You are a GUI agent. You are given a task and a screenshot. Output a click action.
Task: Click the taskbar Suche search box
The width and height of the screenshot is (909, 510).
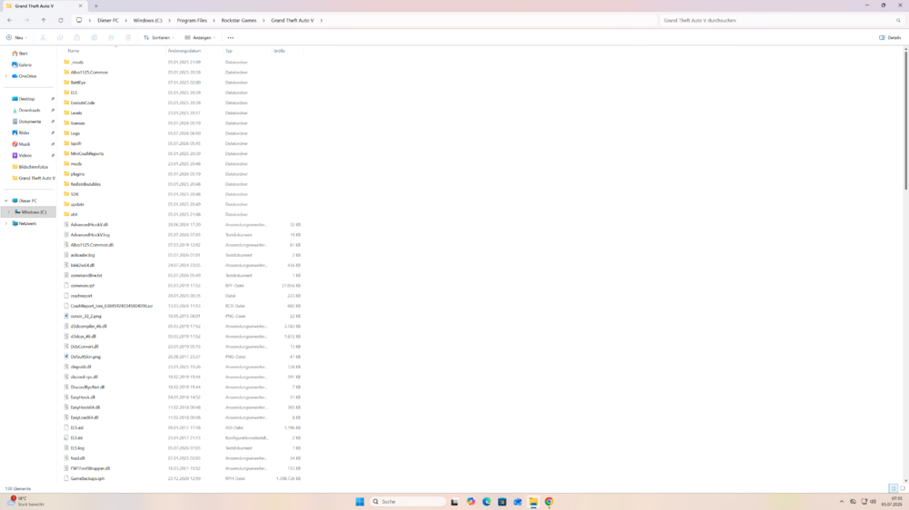(x=407, y=502)
